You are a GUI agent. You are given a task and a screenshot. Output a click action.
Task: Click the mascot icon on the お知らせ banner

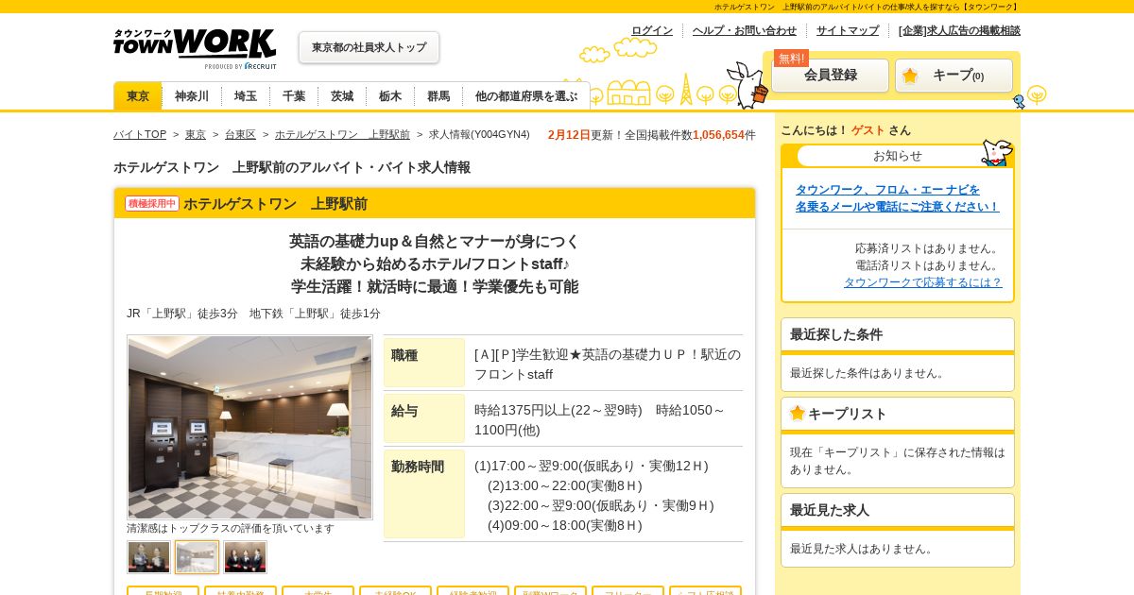pos(996,152)
